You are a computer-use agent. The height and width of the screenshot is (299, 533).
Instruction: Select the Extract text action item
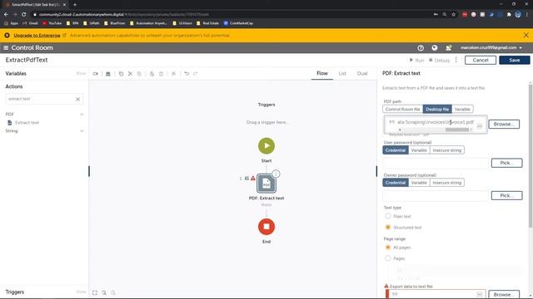[x=27, y=123]
